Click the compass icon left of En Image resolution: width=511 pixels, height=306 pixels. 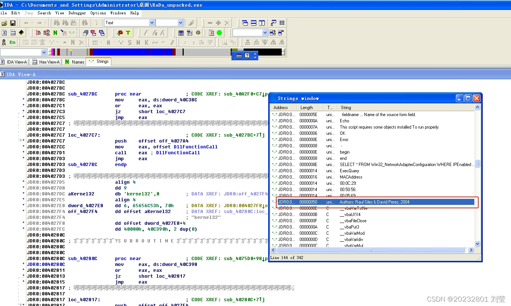point(4,42)
